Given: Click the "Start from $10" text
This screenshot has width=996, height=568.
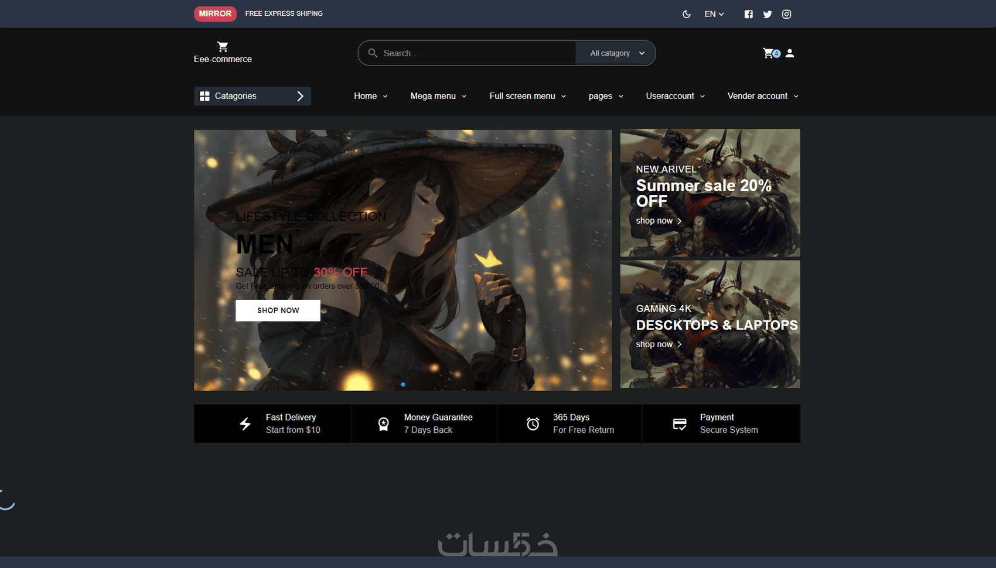Looking at the screenshot, I should [293, 430].
